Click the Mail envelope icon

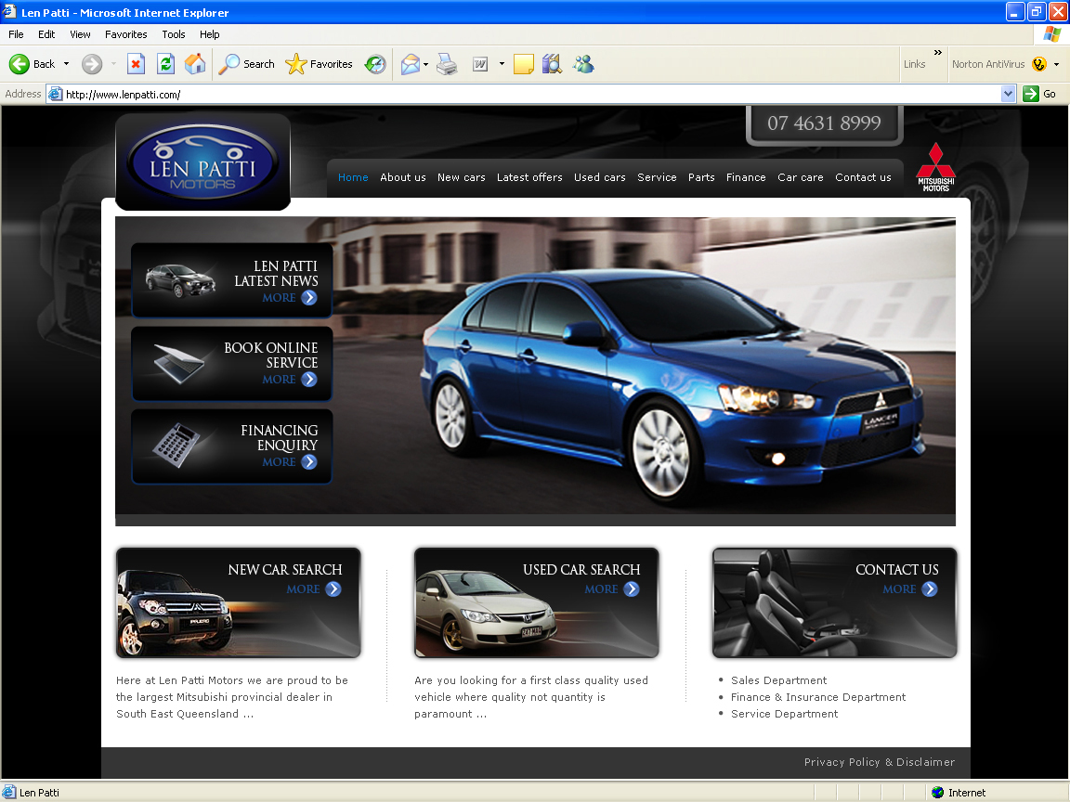(x=411, y=64)
